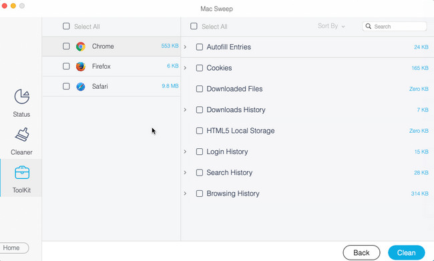This screenshot has width=434, height=261.
Task: Open the ToolKit briefcase icon
Action: pos(22,172)
